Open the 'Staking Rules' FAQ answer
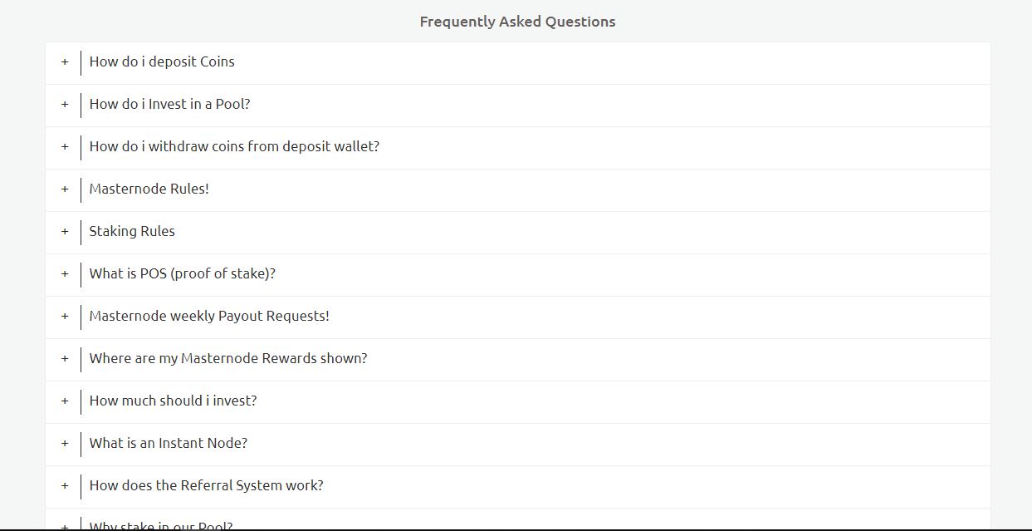The height and width of the screenshot is (531, 1032). click(x=132, y=232)
